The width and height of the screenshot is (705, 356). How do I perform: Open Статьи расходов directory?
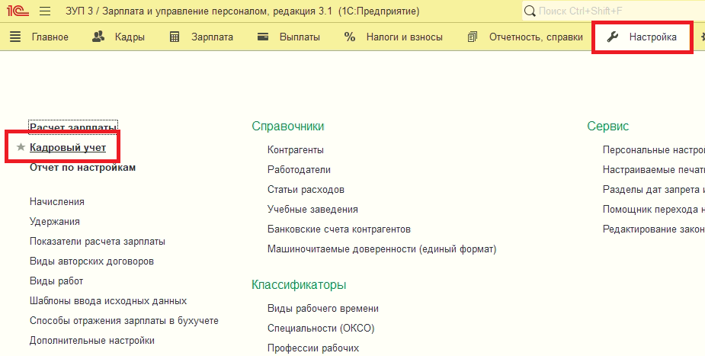pyautogui.click(x=306, y=189)
